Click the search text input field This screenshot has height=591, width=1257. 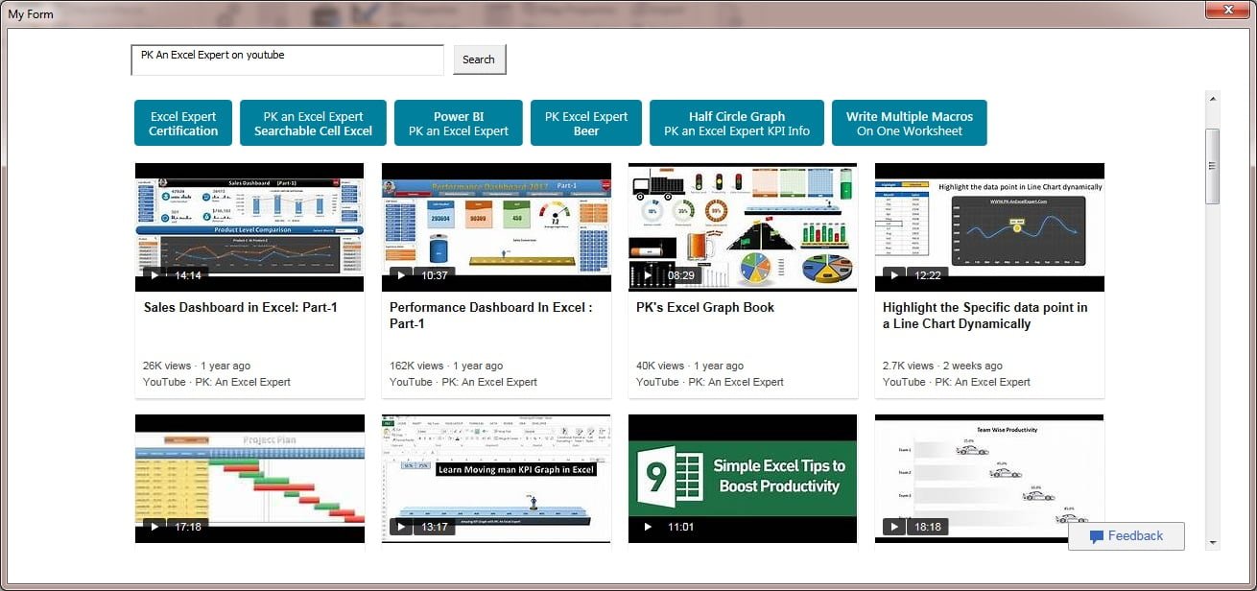[287, 59]
